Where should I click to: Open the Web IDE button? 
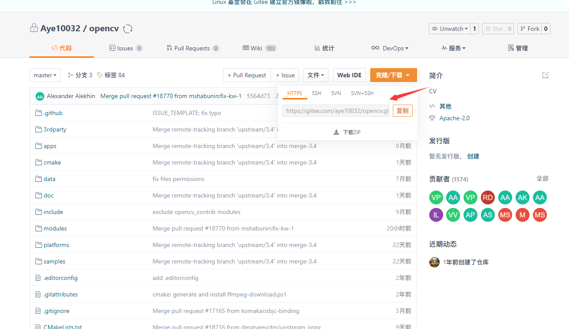(x=349, y=75)
